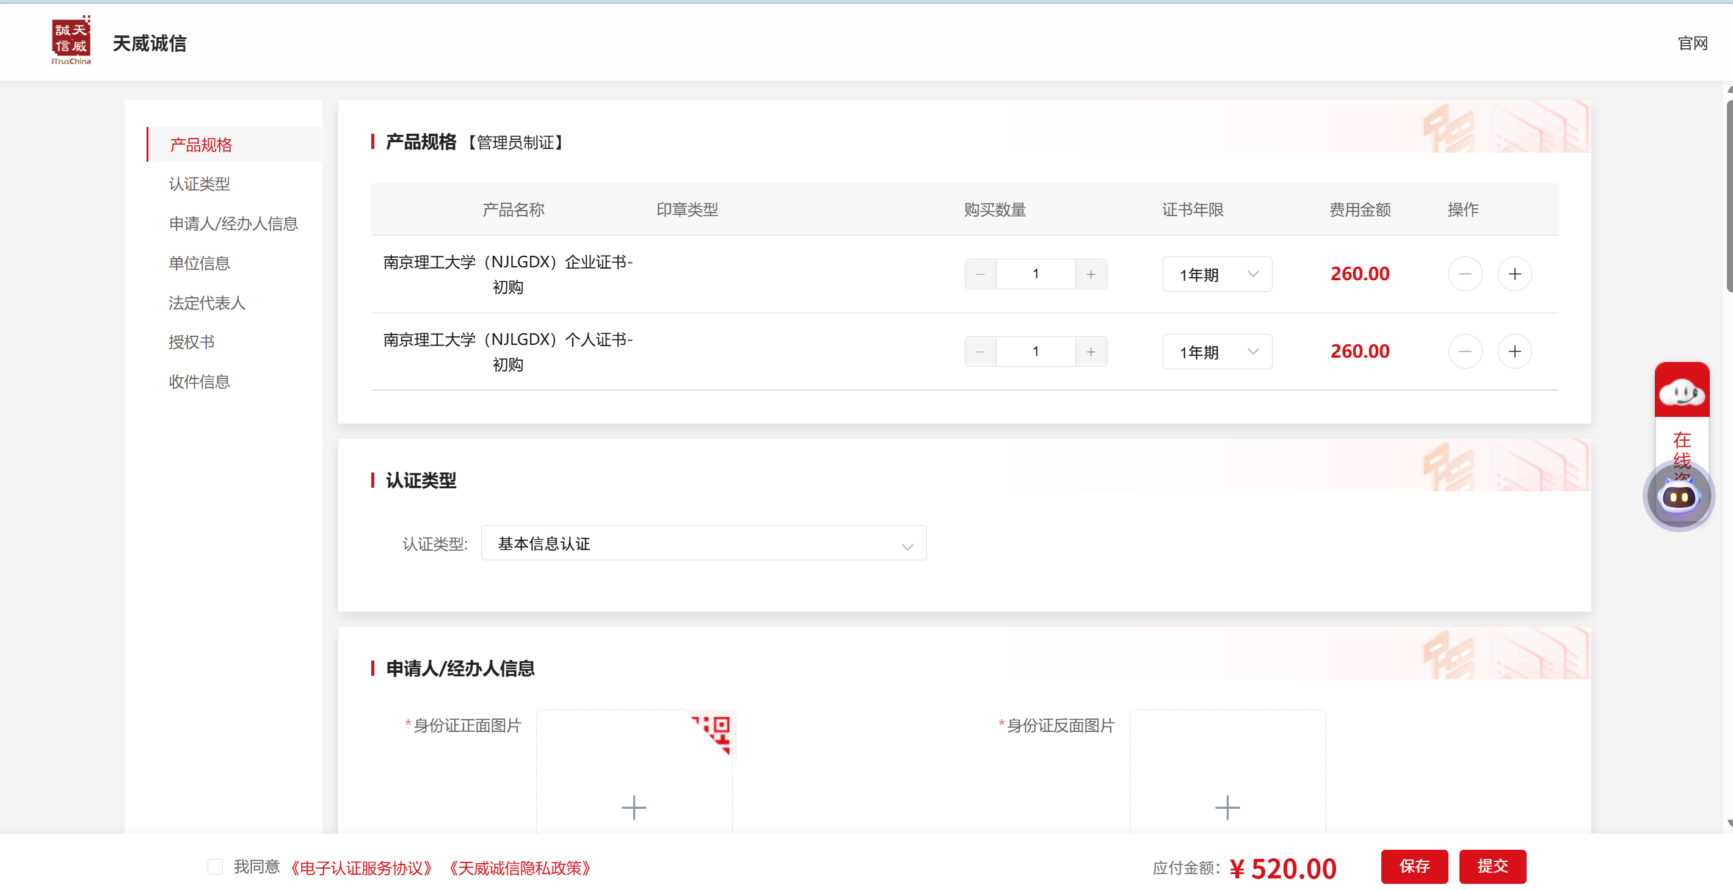Viewport: 1733px width, 890px height.
Task: Select 法定代表人 sidebar item
Action: pyautogui.click(x=206, y=303)
